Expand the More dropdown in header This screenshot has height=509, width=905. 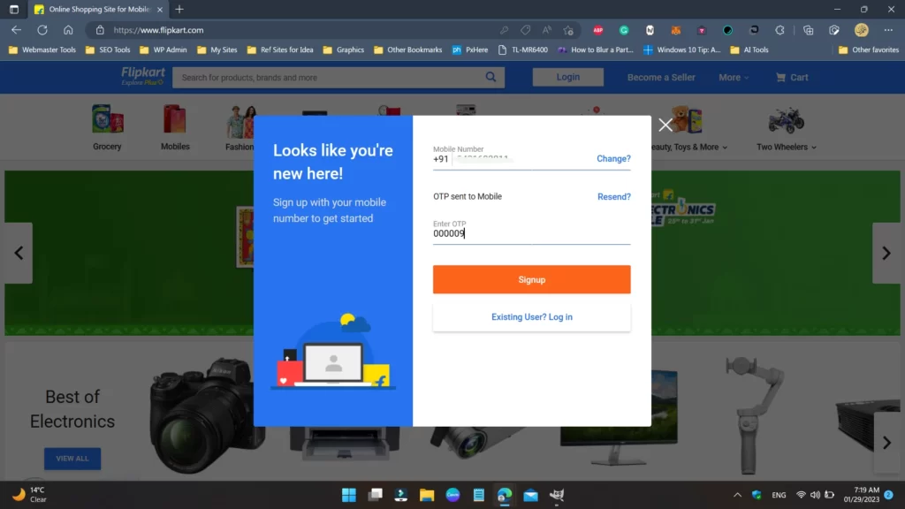[734, 78]
